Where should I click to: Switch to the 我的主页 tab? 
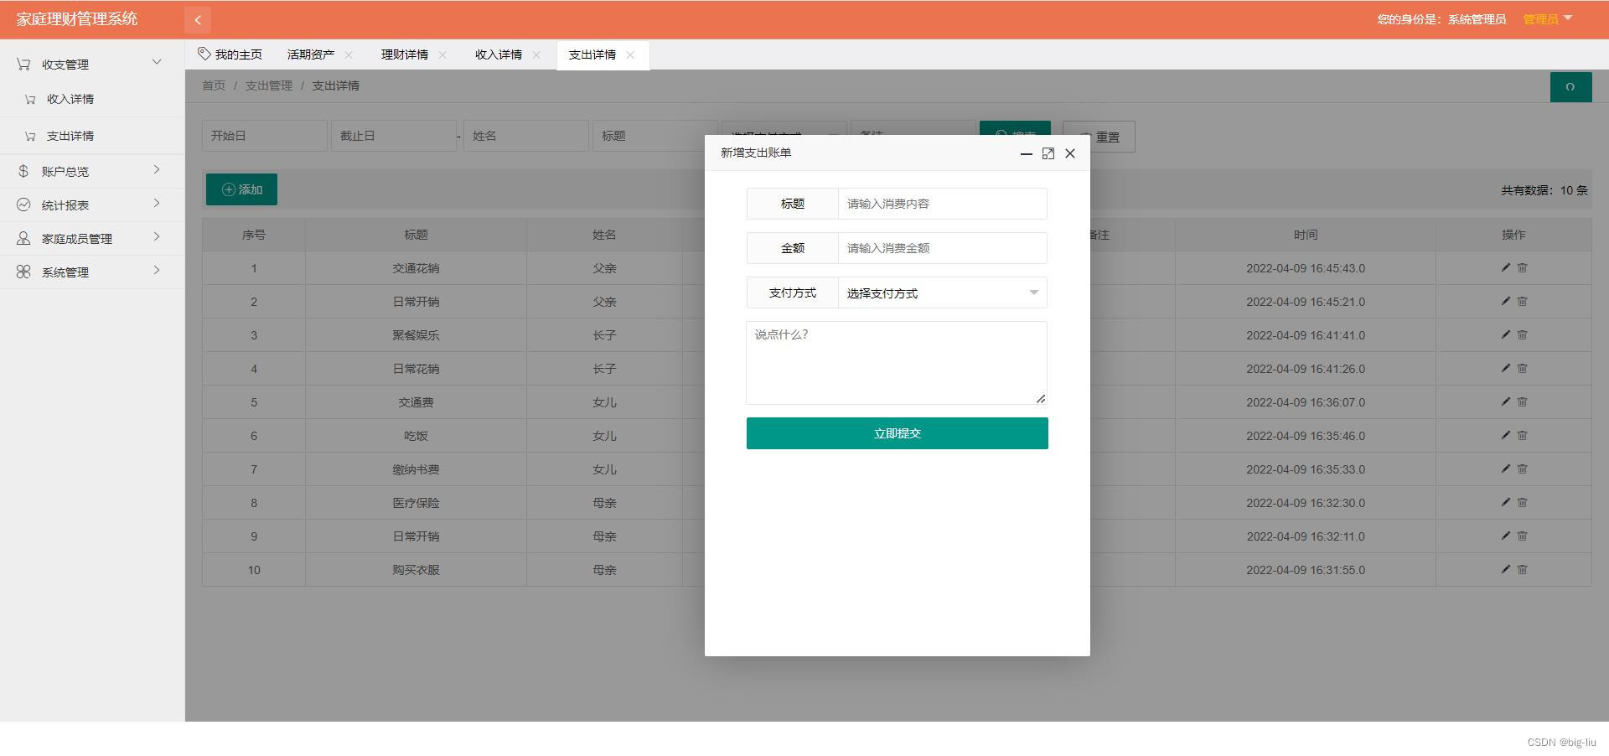tap(230, 54)
